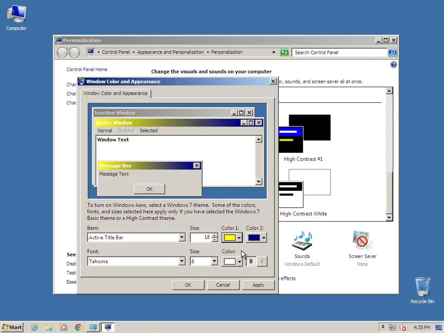Launch Google Chrome from taskbar
Image resolution: width=444 pixels, height=333 pixels.
(78, 327)
